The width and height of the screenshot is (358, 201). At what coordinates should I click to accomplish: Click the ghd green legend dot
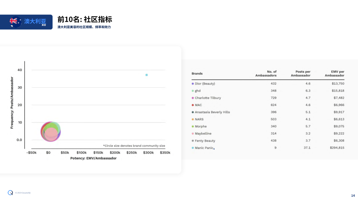tap(193, 91)
